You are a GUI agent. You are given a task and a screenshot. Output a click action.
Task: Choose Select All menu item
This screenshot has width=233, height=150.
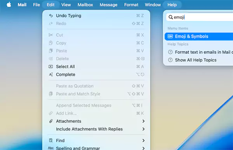point(96,67)
